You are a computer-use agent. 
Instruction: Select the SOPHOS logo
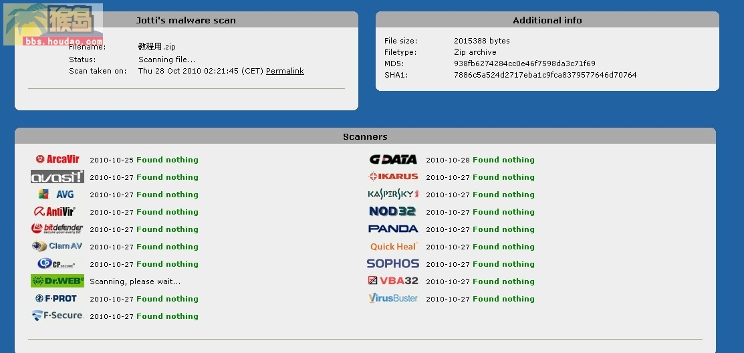[x=393, y=263]
